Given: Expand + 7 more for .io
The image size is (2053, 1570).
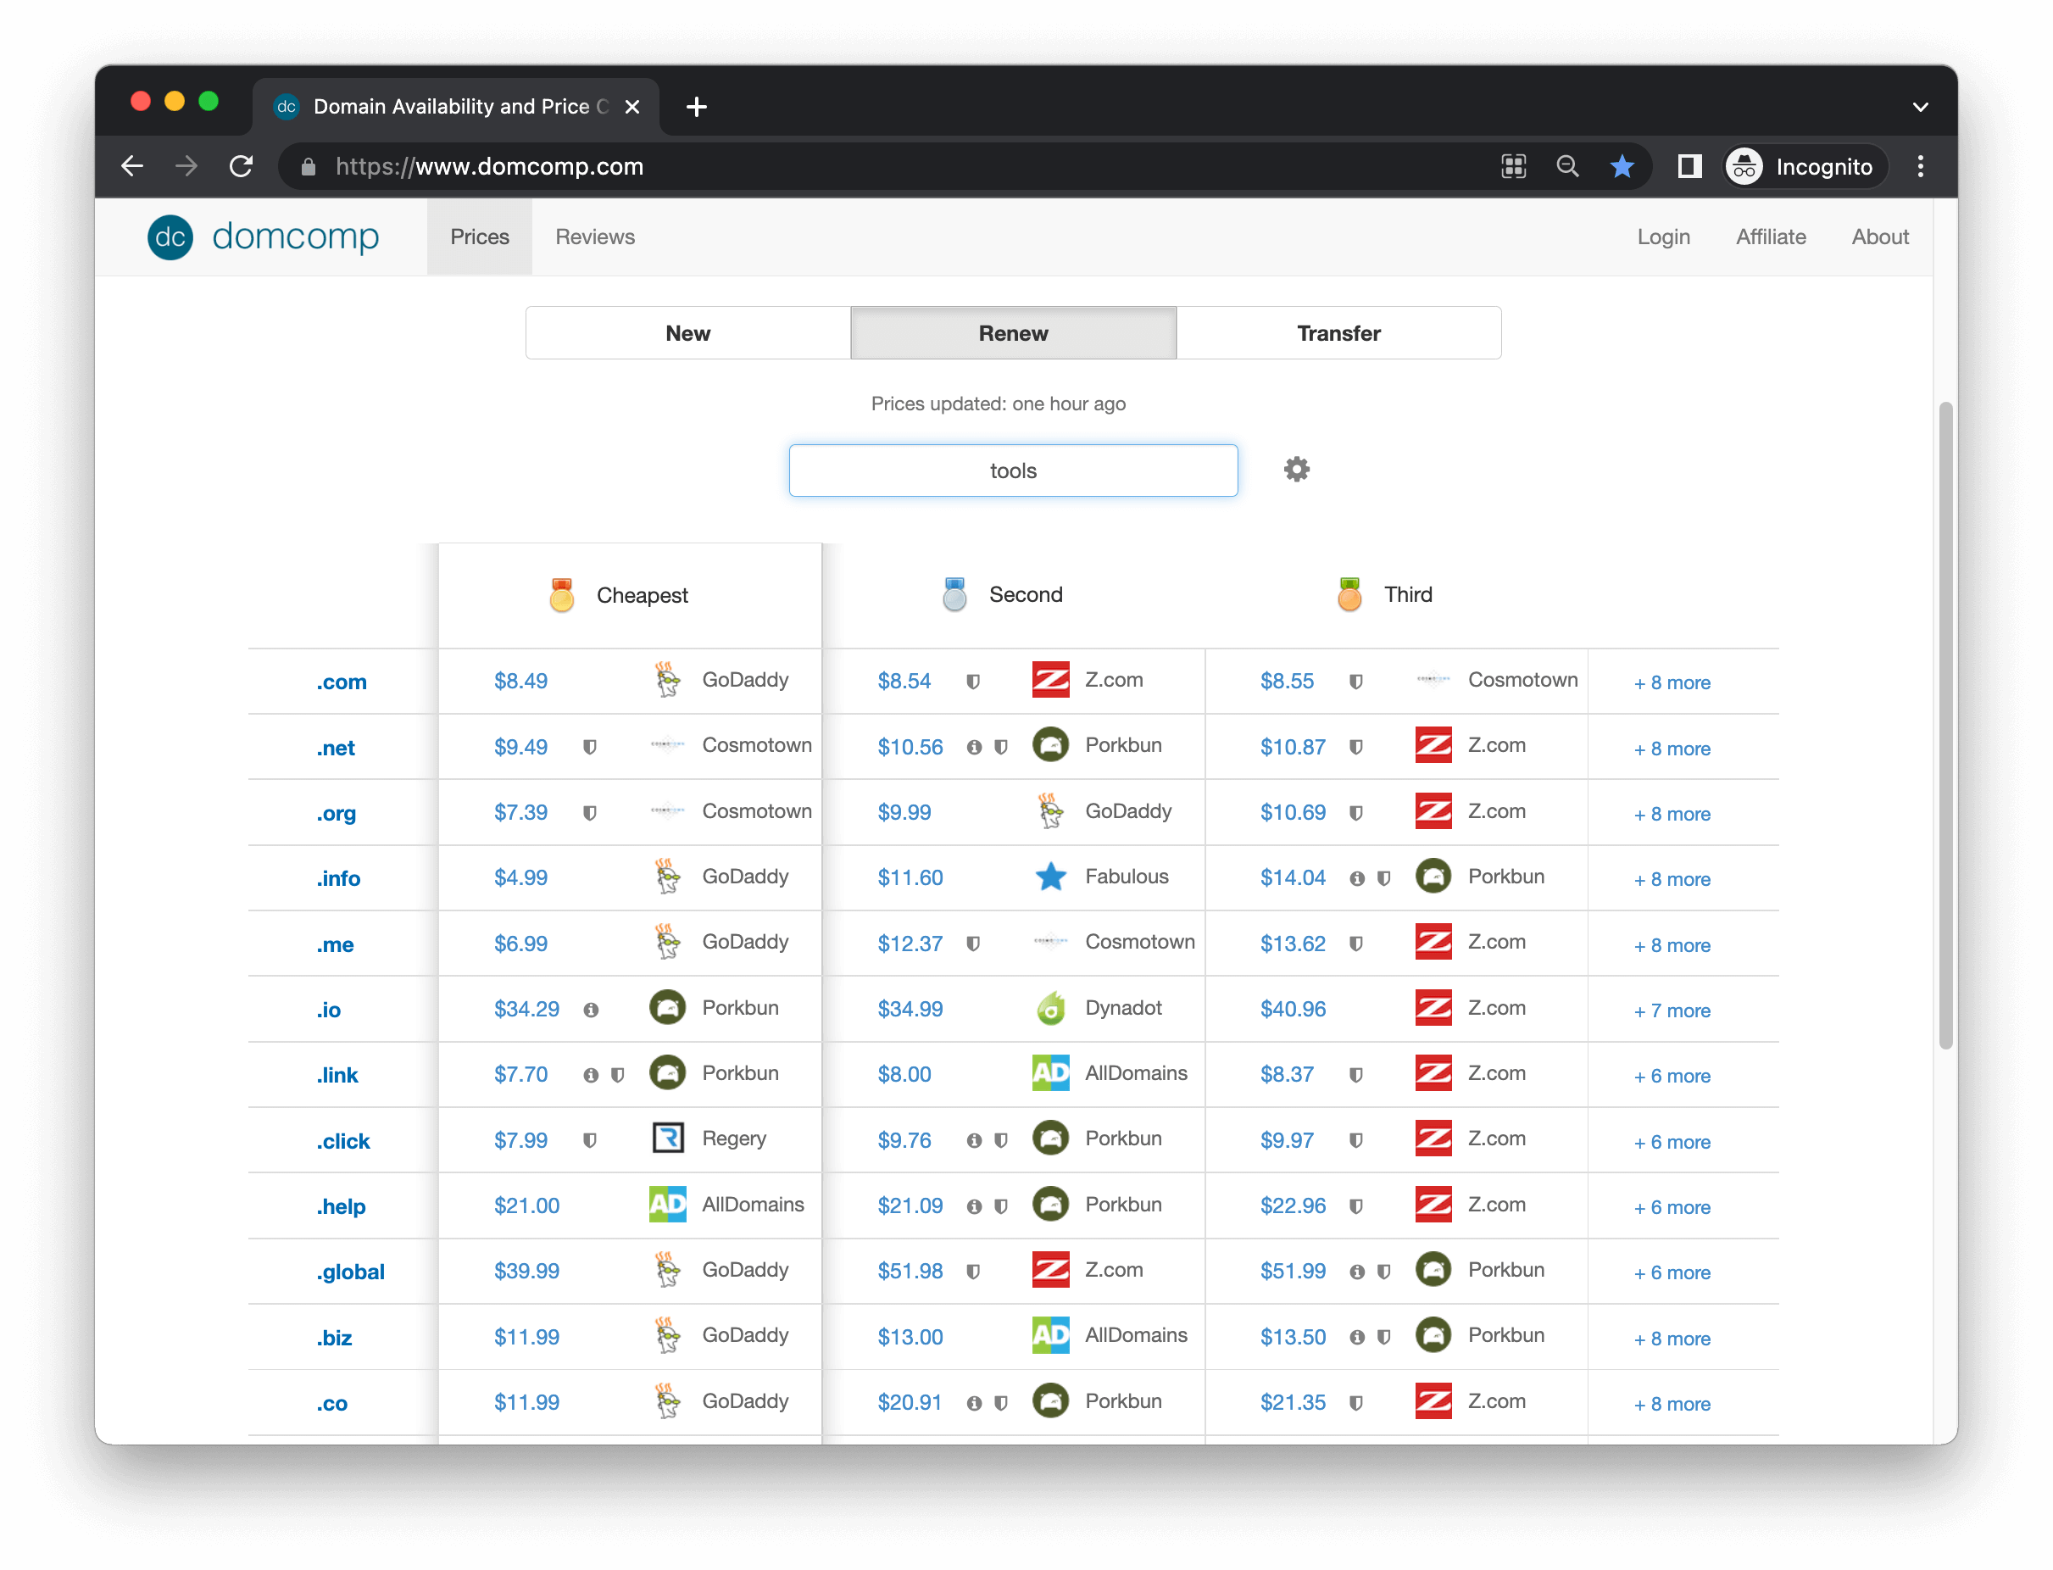Looking at the screenshot, I should pyautogui.click(x=1672, y=1011).
